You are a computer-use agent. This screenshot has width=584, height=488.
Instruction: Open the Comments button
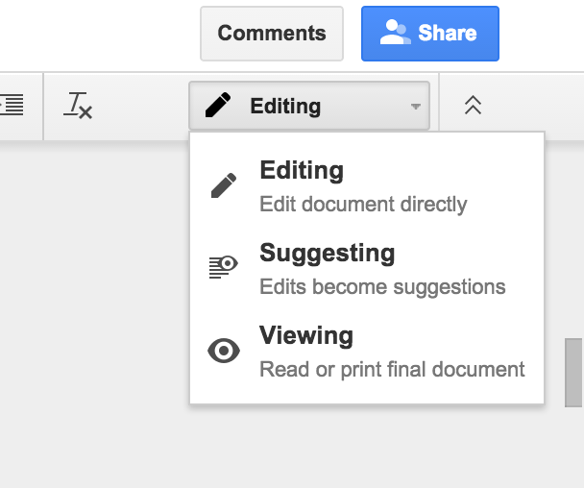[x=271, y=34]
